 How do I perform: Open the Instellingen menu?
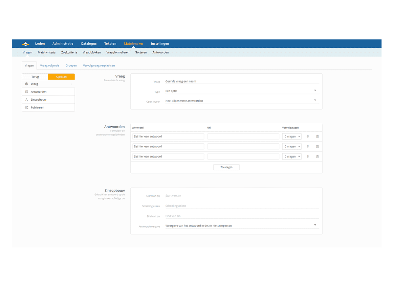coord(160,44)
